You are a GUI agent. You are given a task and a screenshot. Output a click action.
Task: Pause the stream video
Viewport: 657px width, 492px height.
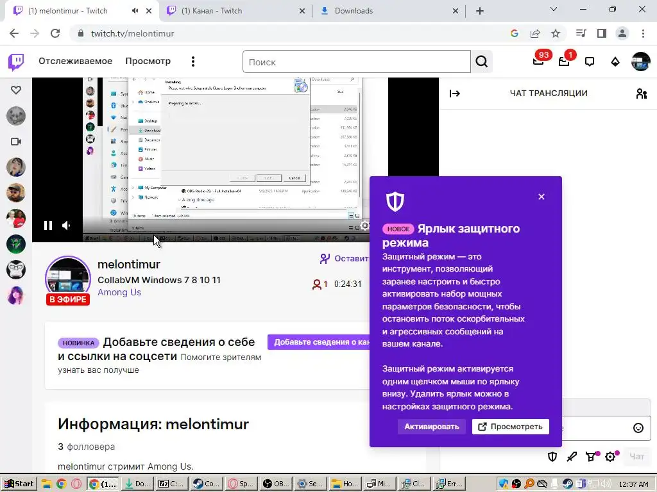pos(48,226)
